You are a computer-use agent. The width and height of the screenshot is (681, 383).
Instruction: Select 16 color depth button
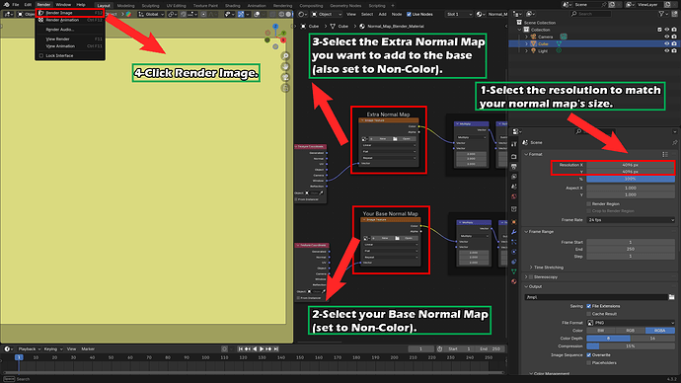(x=652, y=339)
